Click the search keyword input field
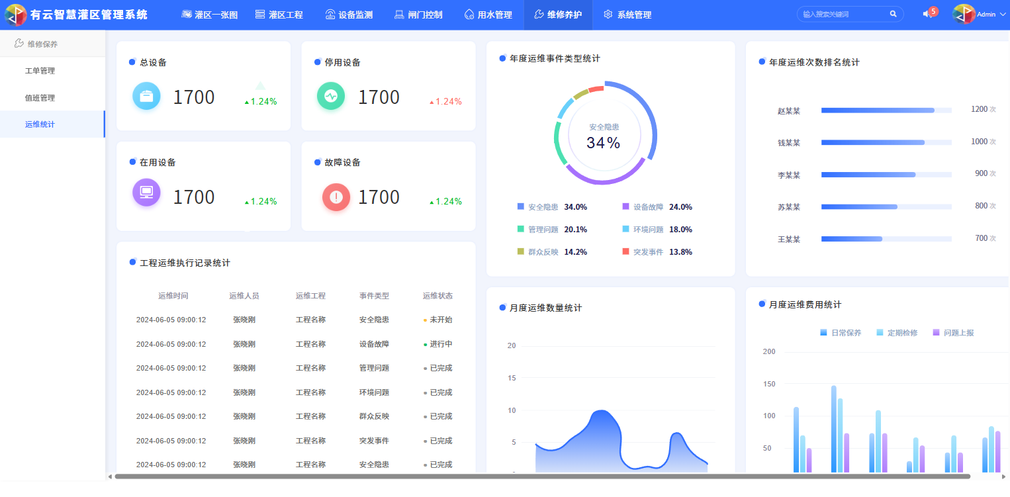 pyautogui.click(x=843, y=14)
